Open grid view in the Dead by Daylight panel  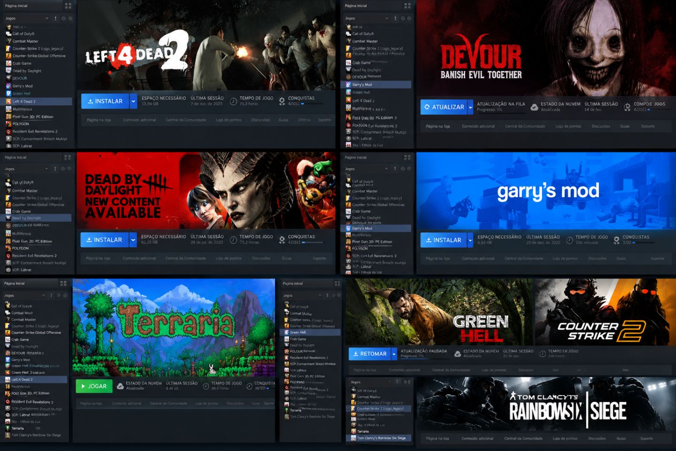[68, 157]
